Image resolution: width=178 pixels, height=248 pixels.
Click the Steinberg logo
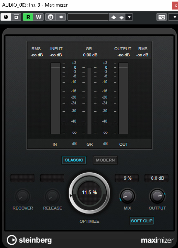click(29, 240)
